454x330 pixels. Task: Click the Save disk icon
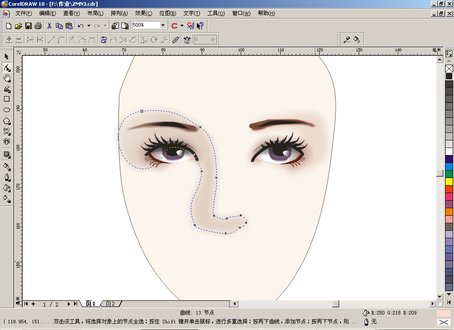point(28,26)
